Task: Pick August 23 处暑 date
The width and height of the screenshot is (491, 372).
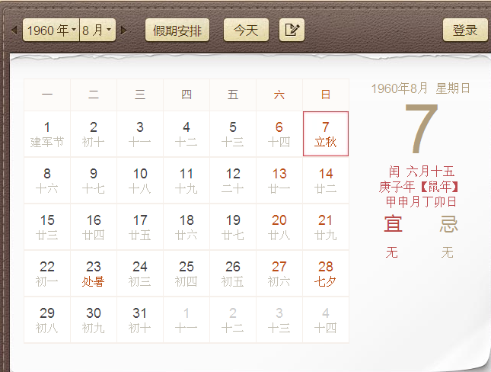Action: tap(94, 274)
